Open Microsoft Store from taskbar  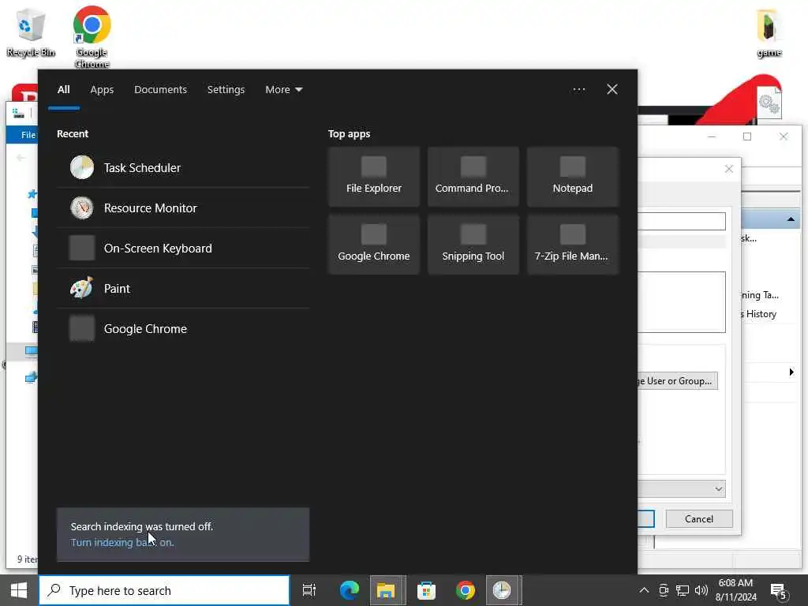(426, 590)
